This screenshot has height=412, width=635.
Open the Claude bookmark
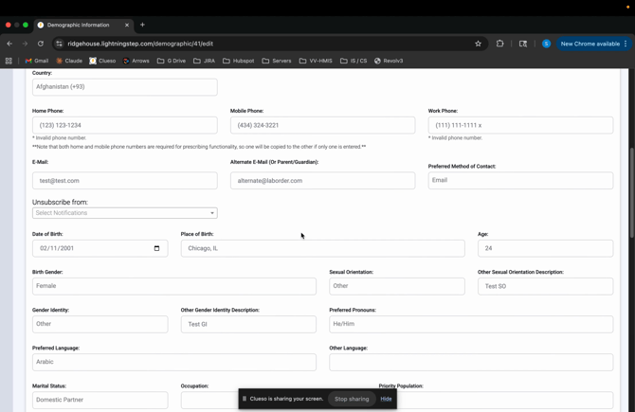click(68, 61)
